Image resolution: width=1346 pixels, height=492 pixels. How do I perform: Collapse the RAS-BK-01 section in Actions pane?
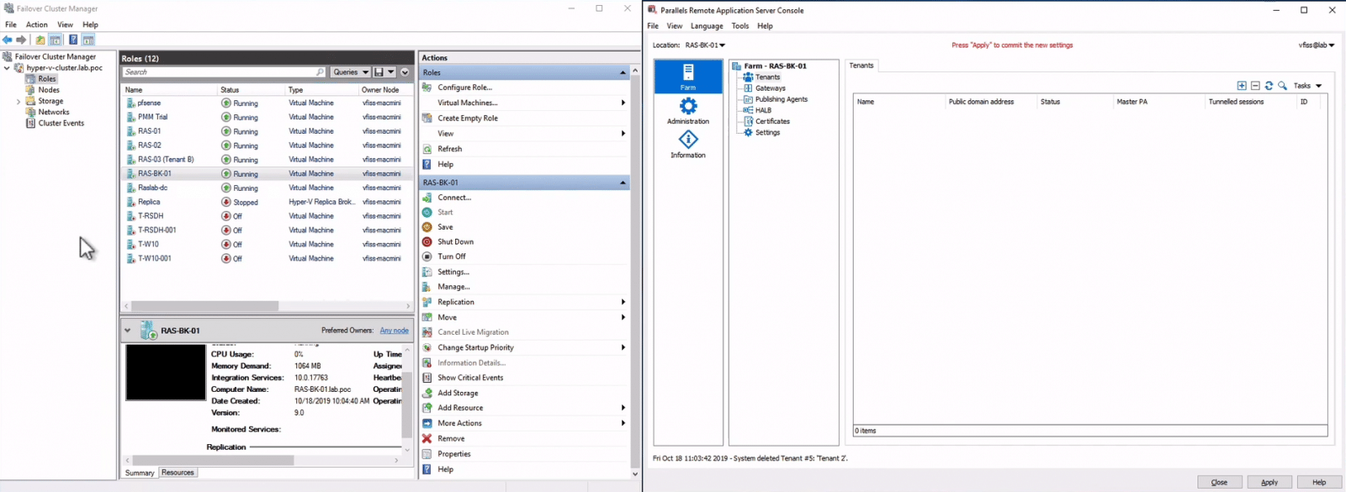click(x=623, y=183)
